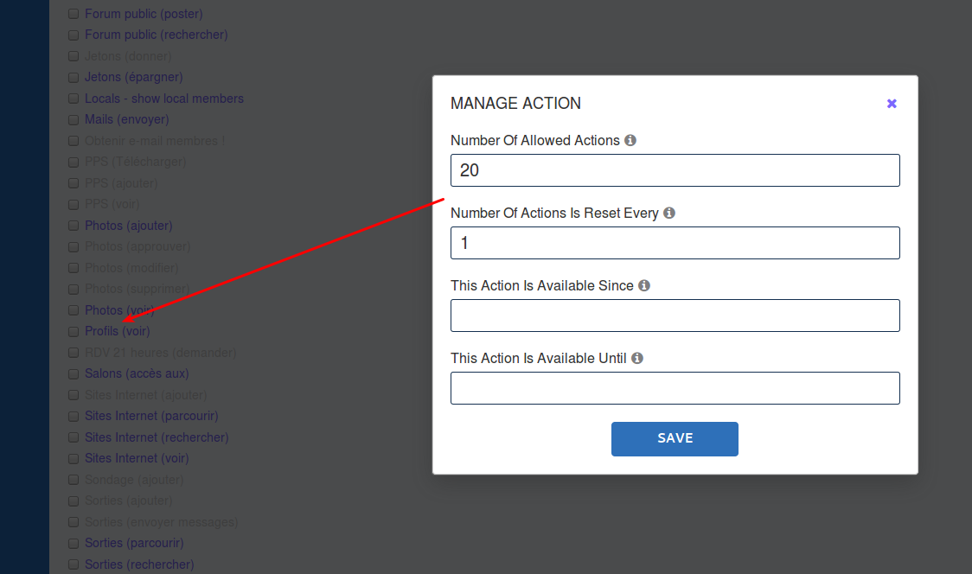Click the Actions Is Reset Every field
The height and width of the screenshot is (574, 972).
click(675, 243)
